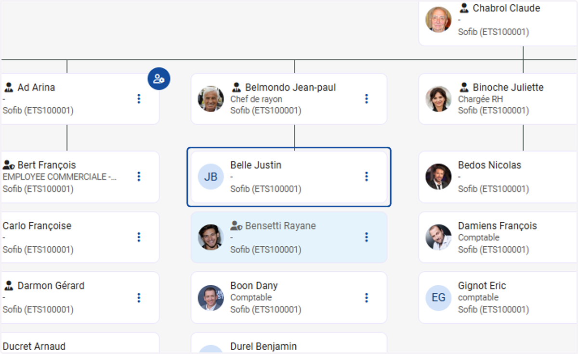Select the Gignot Eric name
This screenshot has width=578, height=354.
(482, 286)
